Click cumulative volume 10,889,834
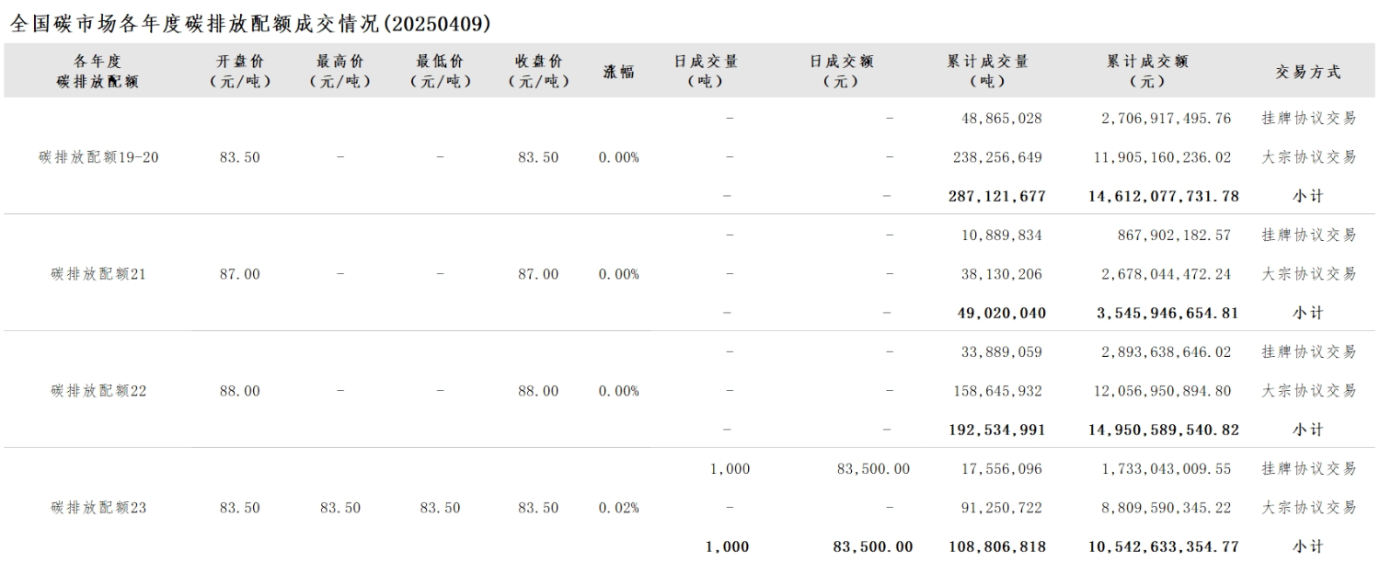This screenshot has height=563, width=1380. (1002, 236)
